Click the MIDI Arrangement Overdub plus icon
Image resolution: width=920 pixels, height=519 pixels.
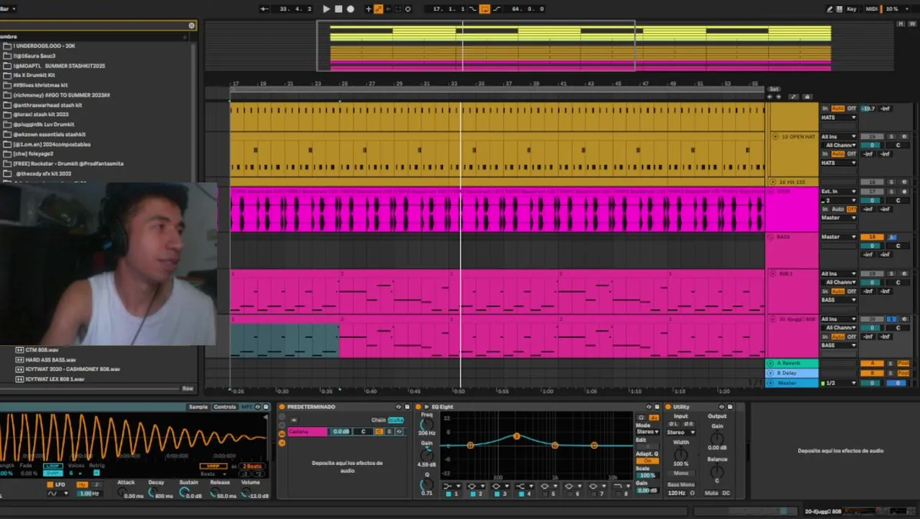(368, 9)
